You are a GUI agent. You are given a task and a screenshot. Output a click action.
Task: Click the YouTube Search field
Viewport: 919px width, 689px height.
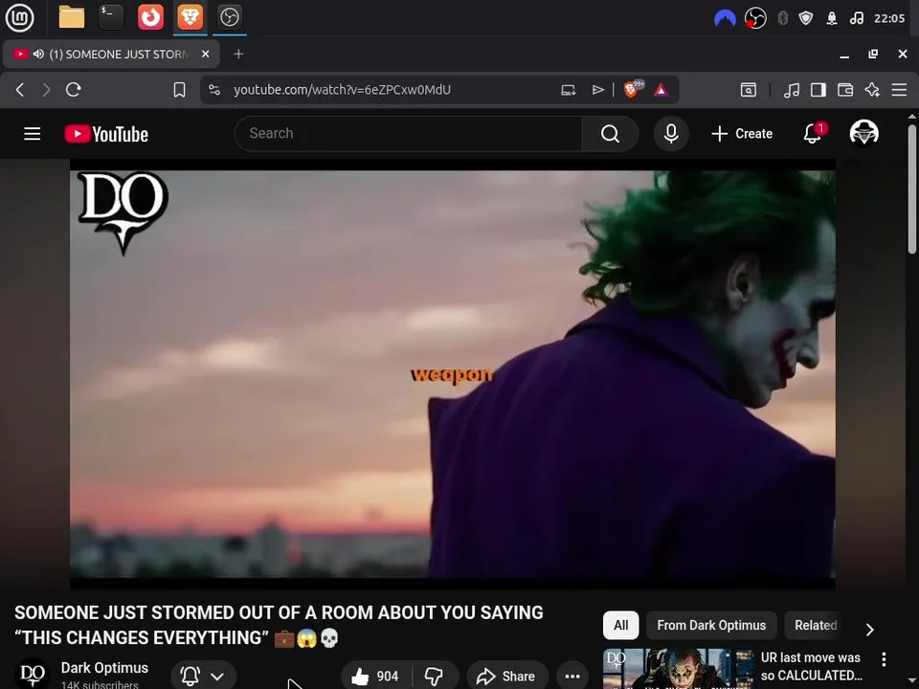(408, 134)
